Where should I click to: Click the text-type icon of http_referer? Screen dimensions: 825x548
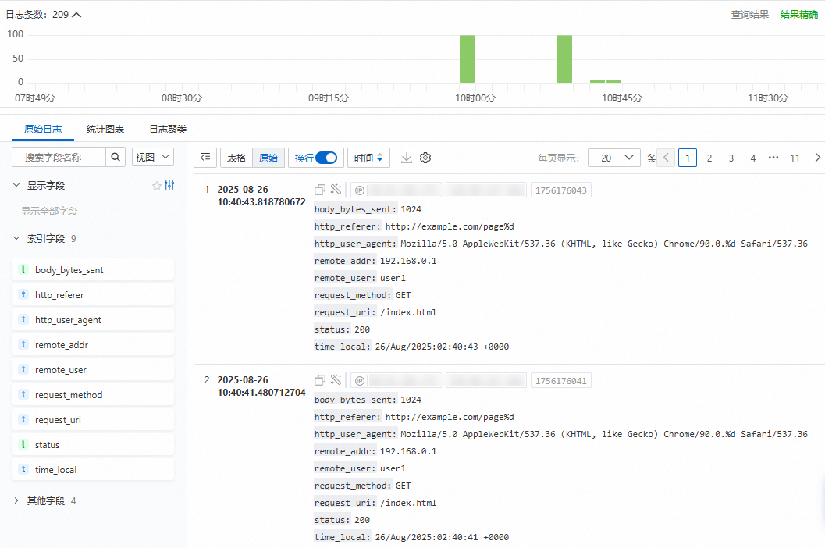[23, 295]
